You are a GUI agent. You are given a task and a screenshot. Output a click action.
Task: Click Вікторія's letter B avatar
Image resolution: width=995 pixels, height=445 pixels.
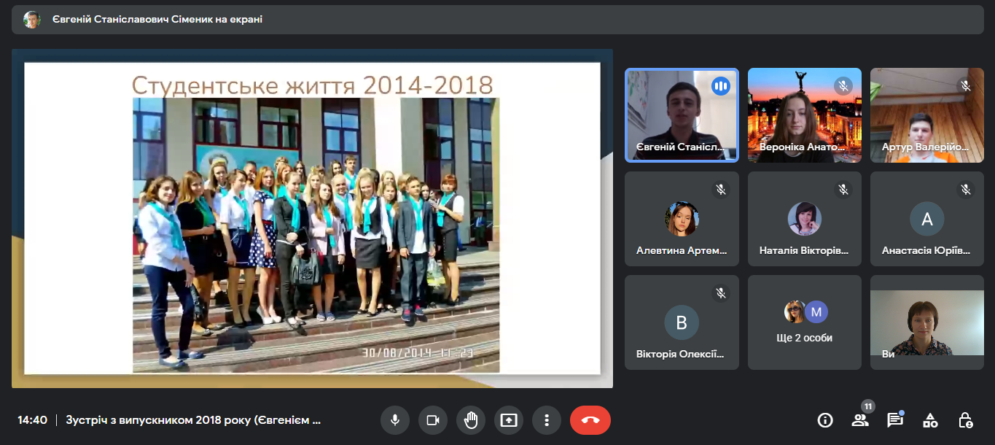coord(682,322)
